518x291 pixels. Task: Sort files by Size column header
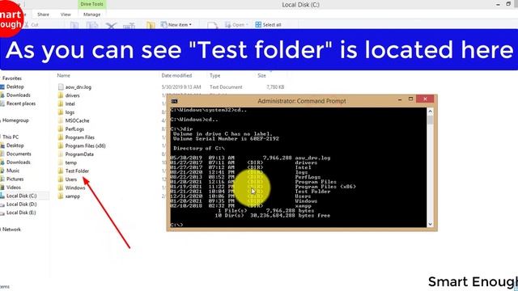coord(261,75)
